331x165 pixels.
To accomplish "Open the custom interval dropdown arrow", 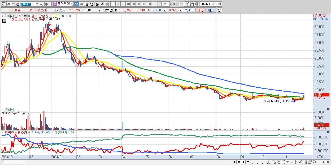I will click(159, 4).
